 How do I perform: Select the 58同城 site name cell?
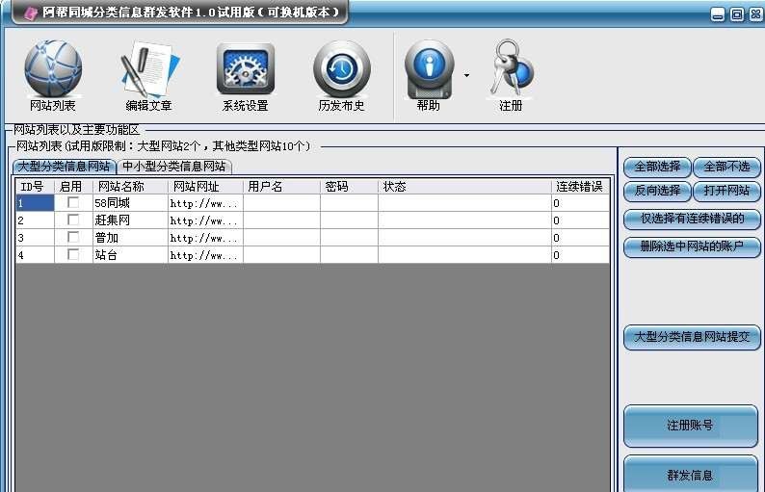pyautogui.click(x=130, y=203)
